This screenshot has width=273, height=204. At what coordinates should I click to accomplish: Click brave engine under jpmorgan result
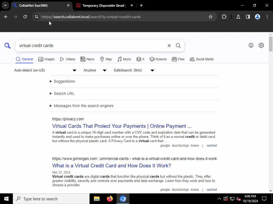click(195, 190)
